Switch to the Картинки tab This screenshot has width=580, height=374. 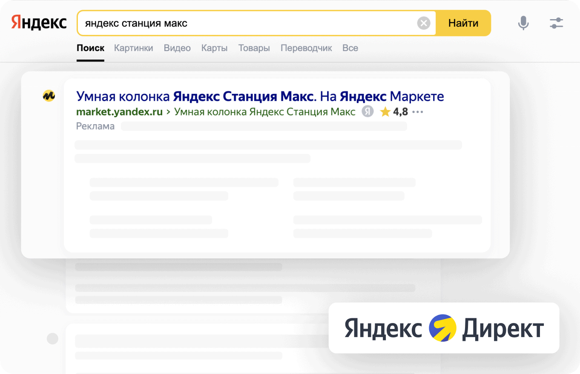point(133,48)
